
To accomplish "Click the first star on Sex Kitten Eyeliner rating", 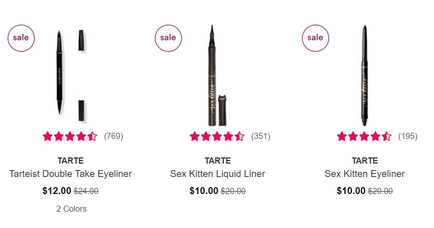I will click(x=341, y=136).
